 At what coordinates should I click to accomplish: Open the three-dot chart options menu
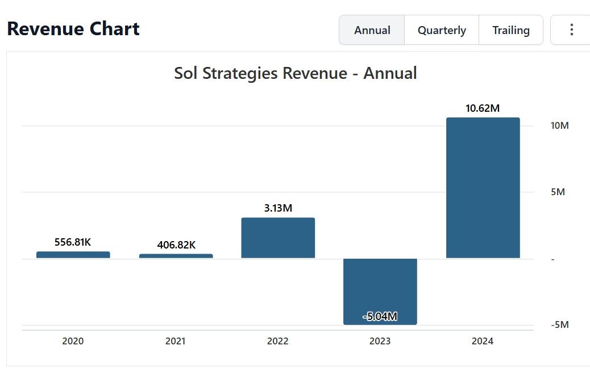(x=571, y=30)
